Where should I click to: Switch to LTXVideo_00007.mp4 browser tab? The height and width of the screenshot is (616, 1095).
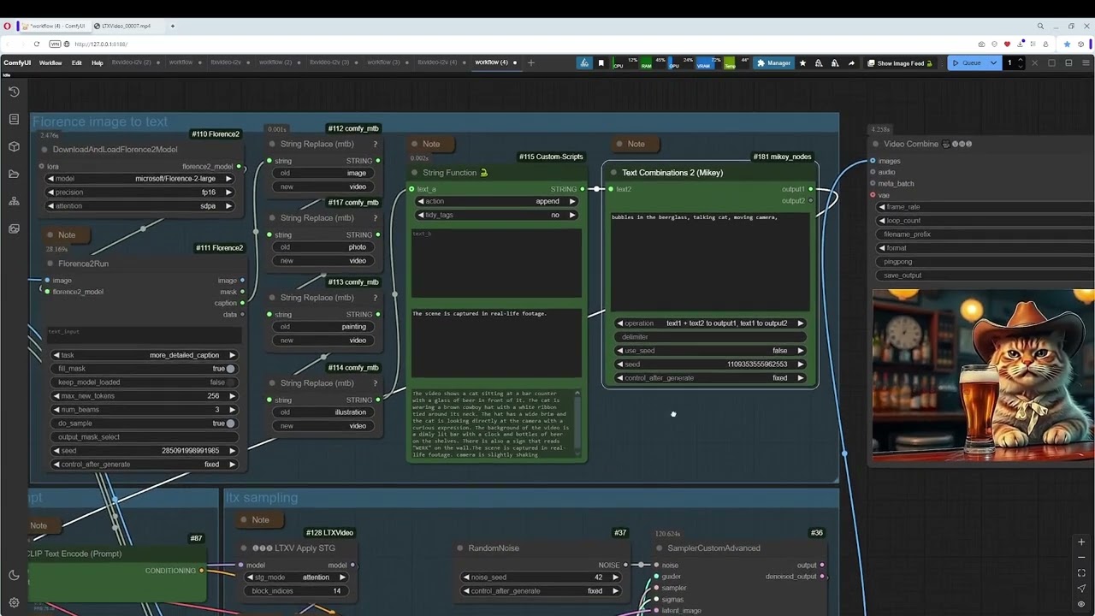point(125,26)
